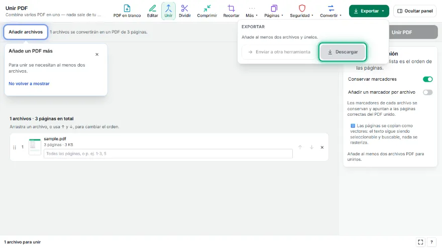
Task: Remove sample.pdf from the list
Action: tap(322, 147)
